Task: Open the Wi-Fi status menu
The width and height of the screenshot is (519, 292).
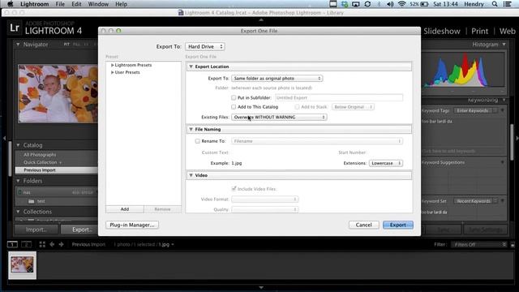Action: [x=402, y=4]
